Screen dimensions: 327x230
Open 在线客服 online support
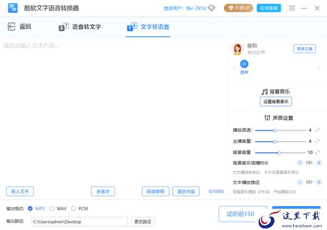click(x=269, y=8)
